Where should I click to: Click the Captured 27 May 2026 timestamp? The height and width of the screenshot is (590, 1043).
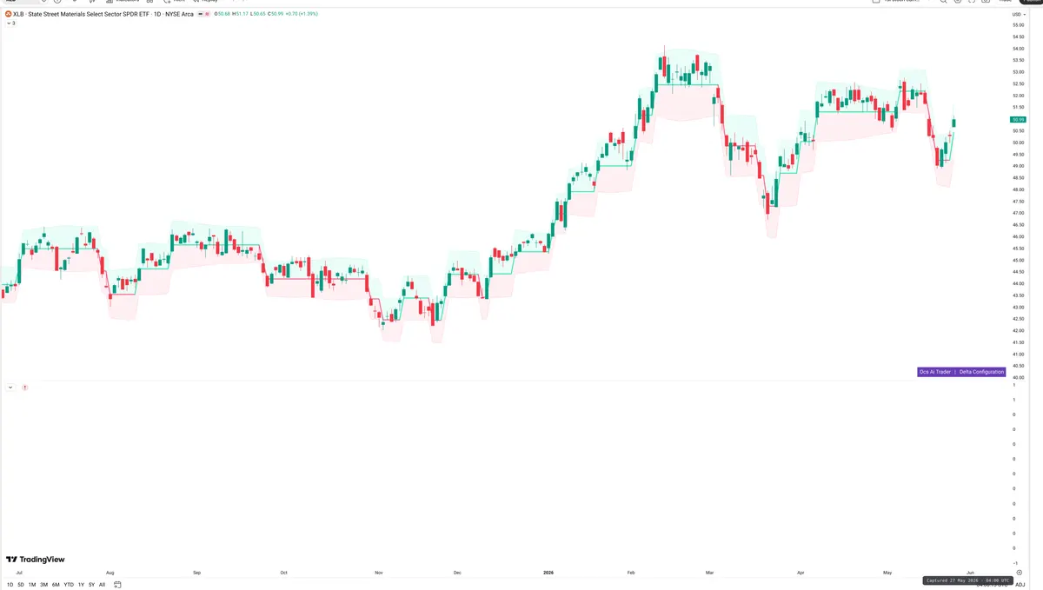coord(967,580)
